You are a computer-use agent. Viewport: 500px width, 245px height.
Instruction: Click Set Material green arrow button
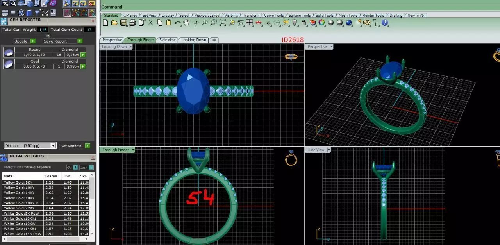click(x=87, y=146)
